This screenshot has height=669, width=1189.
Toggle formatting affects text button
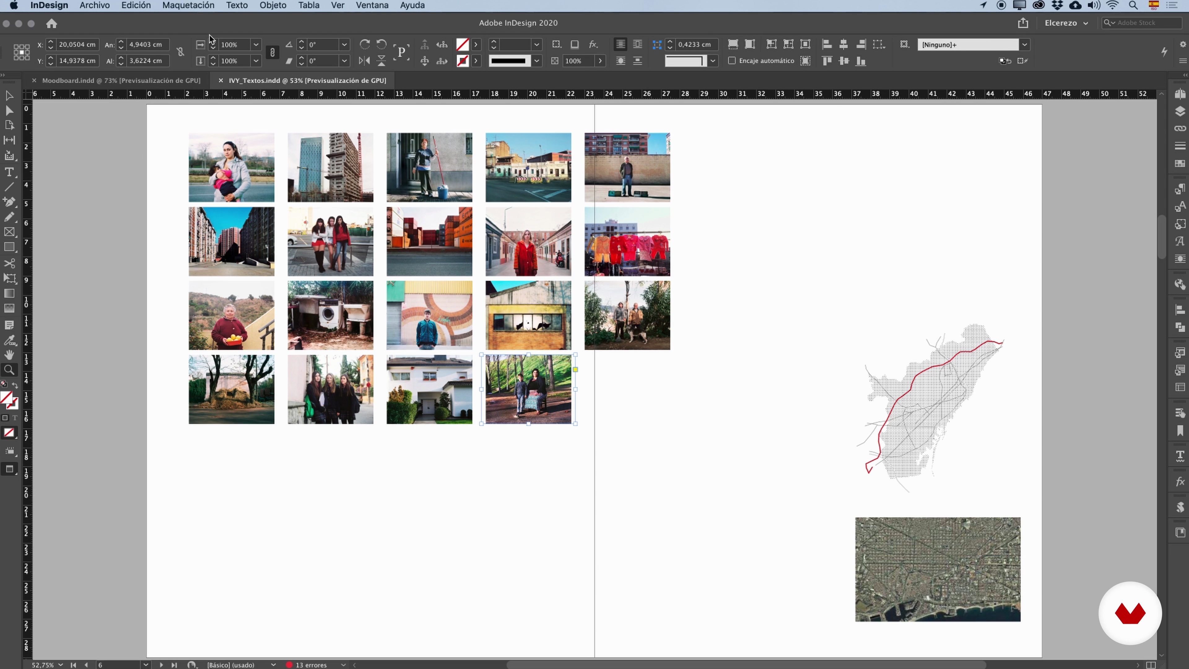14,418
